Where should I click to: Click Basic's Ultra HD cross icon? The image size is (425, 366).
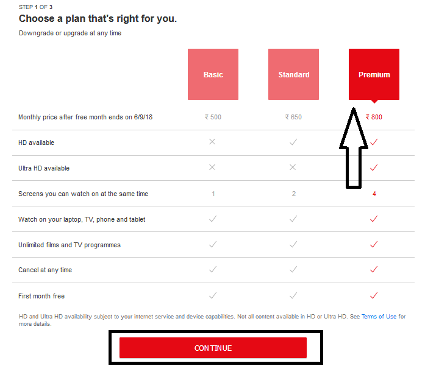pos(212,167)
